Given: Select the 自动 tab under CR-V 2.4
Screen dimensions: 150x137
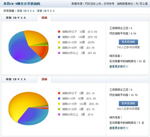Looking at the screenshot, I should click(x=44, y=79).
